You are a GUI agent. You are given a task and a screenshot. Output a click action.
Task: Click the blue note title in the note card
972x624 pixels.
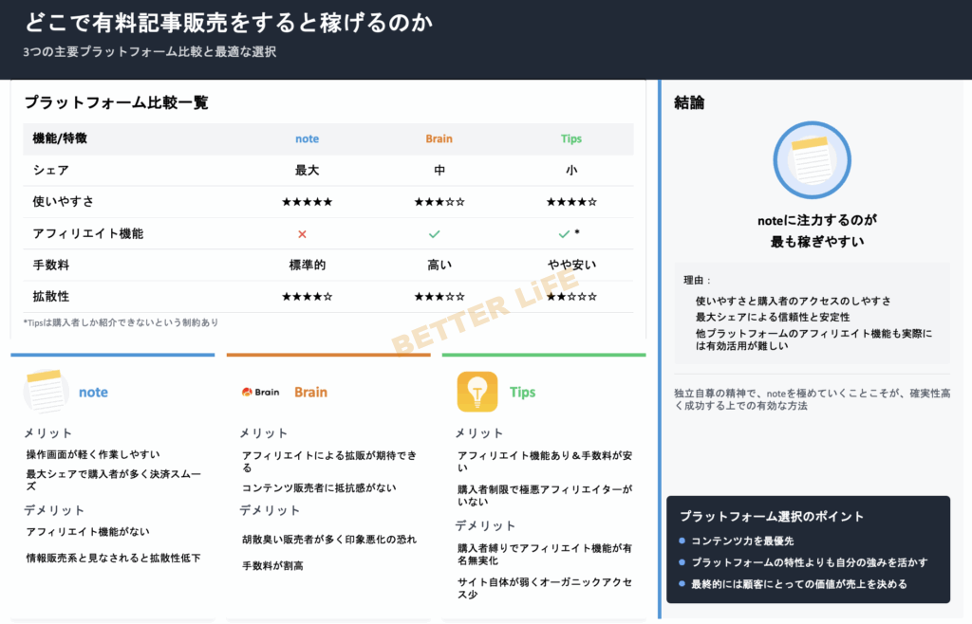[x=93, y=392]
